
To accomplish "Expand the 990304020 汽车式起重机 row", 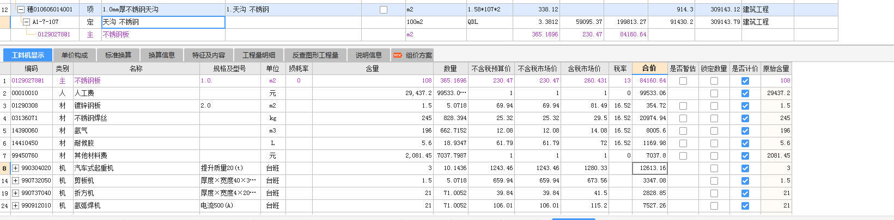I will click(16, 168).
